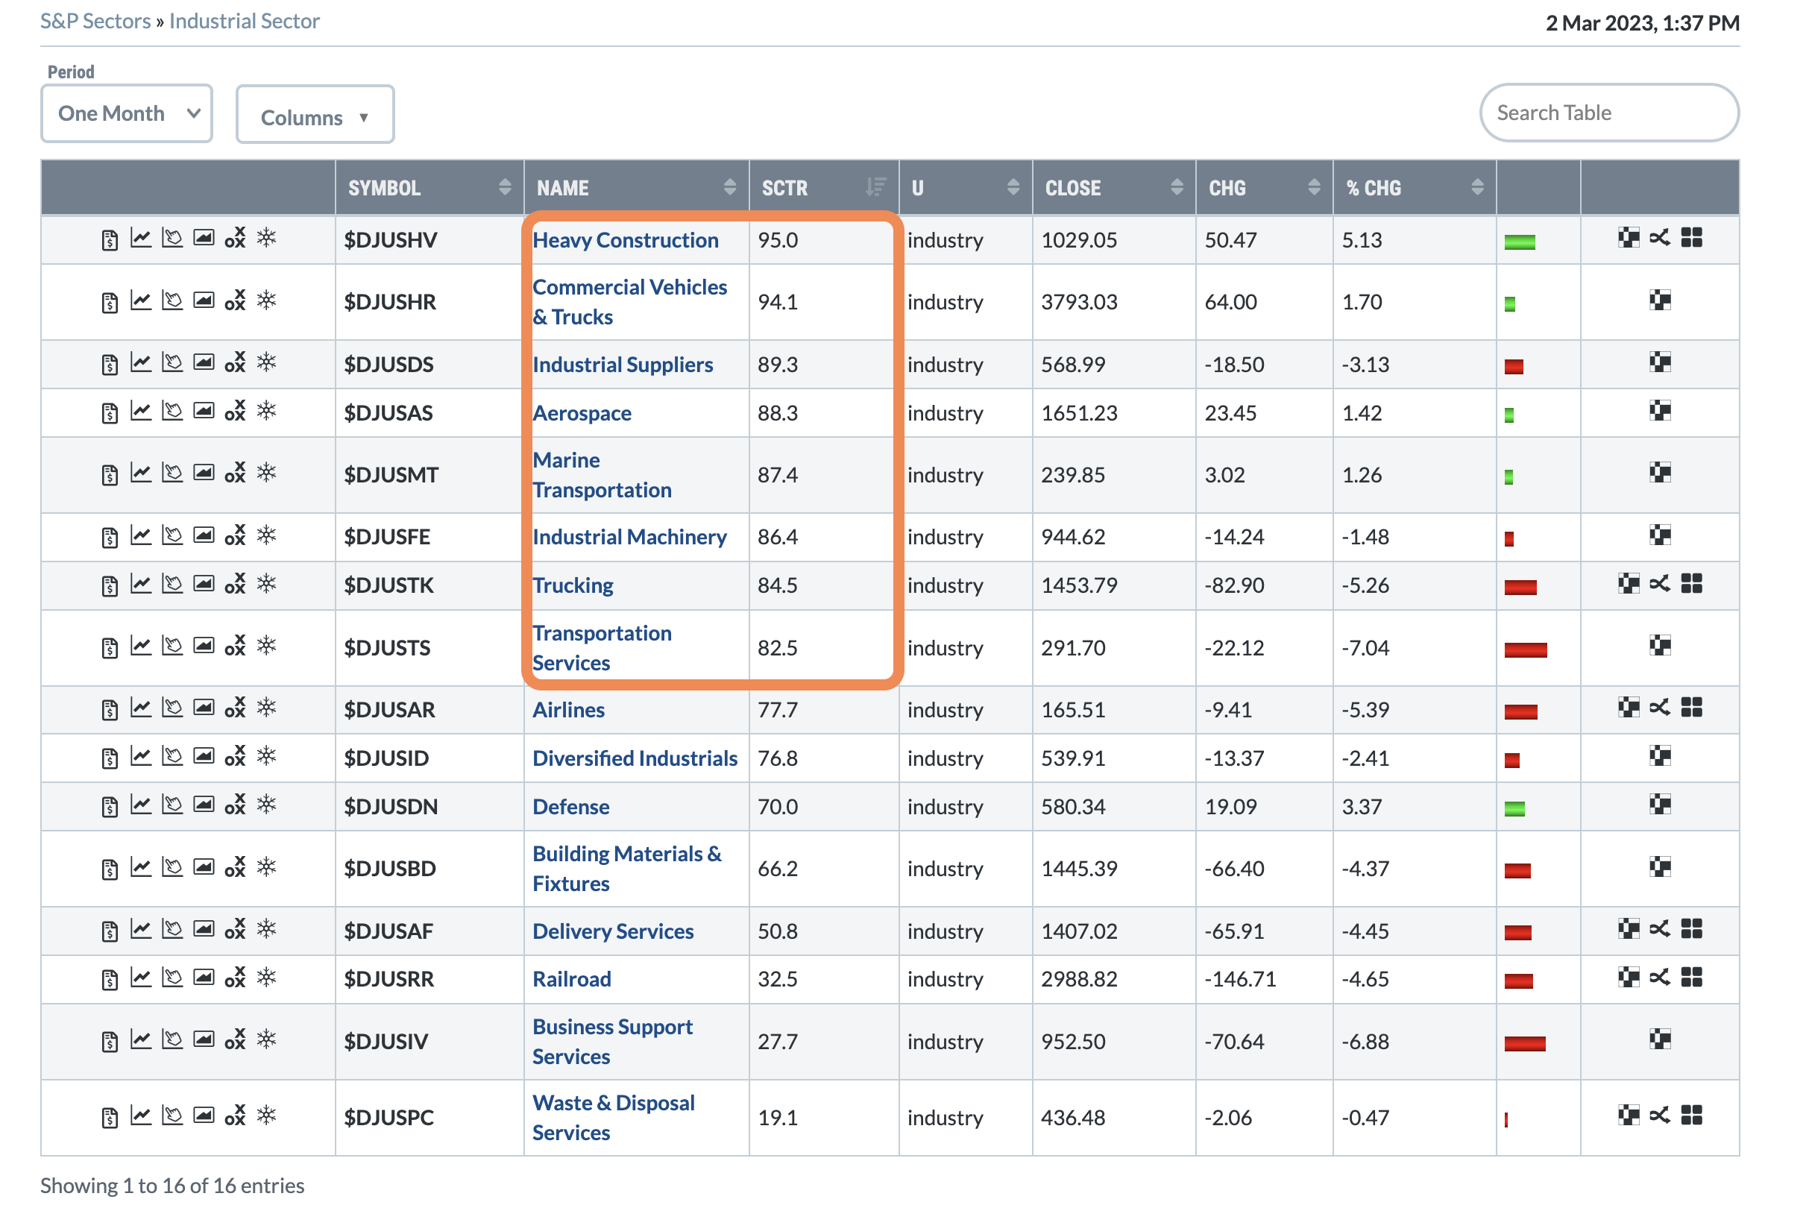Viewport: 1809px width, 1208px height.
Task: Open Point & Figure icon for $DJUSMT
Action: click(x=235, y=473)
